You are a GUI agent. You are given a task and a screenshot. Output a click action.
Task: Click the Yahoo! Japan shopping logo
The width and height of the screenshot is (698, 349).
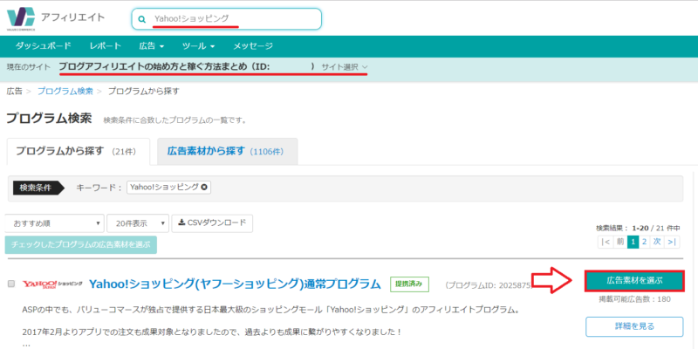click(x=52, y=284)
